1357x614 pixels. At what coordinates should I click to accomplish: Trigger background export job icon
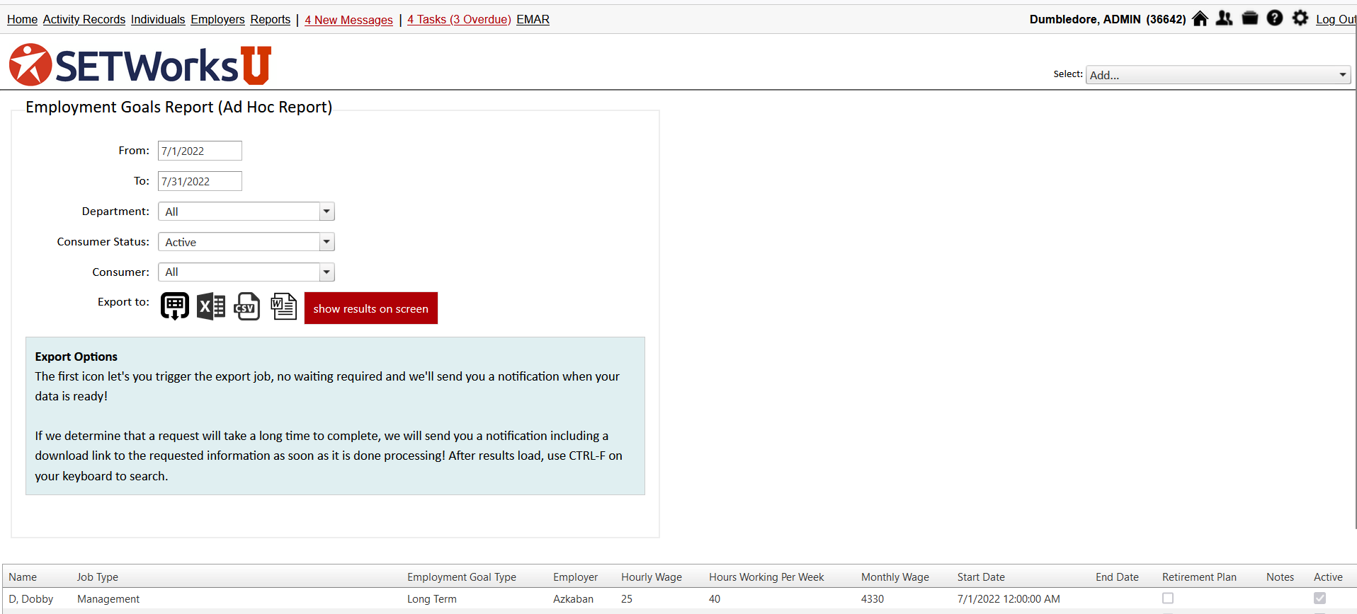tap(175, 306)
